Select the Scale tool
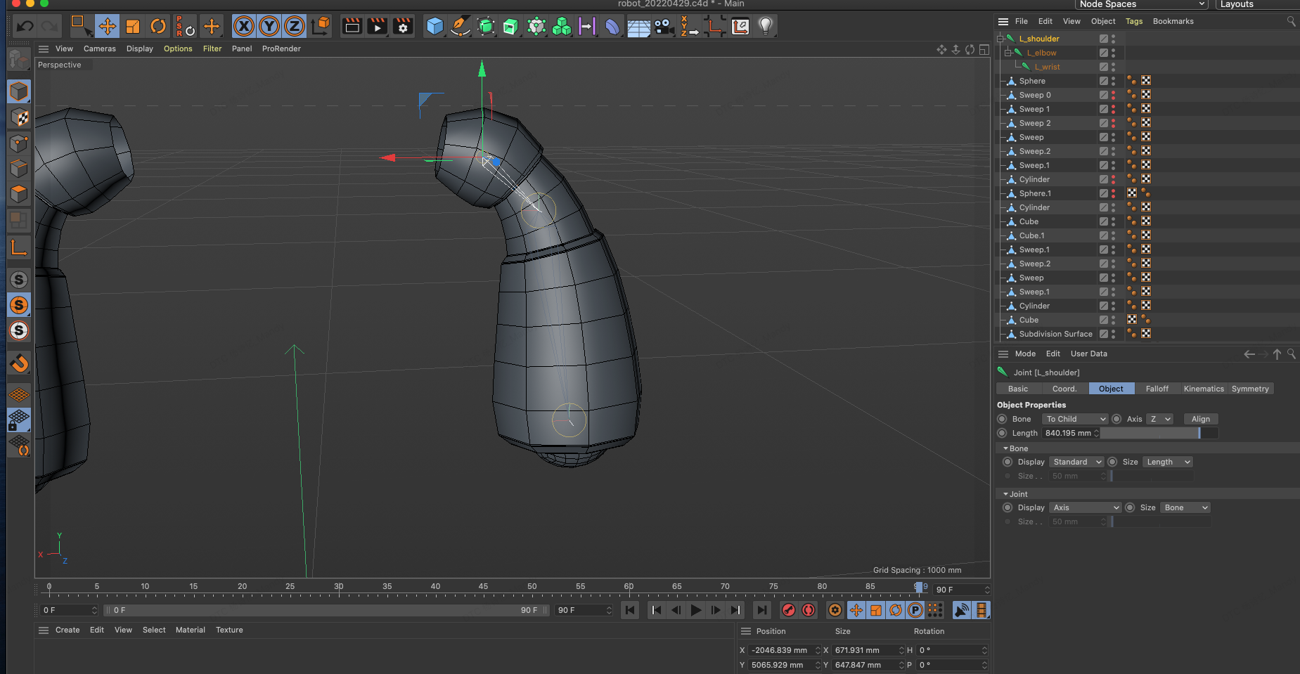The image size is (1300, 674). click(133, 27)
